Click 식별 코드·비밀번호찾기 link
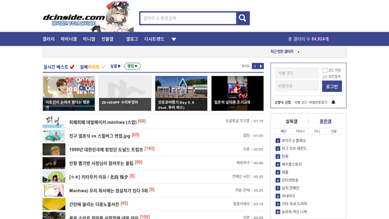The height and width of the screenshot is (219, 389). (311, 102)
